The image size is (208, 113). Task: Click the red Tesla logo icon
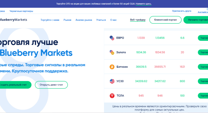click(x=112, y=96)
